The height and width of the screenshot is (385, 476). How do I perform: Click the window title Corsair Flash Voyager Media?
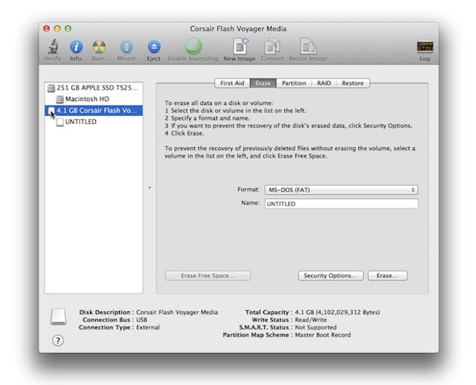(x=238, y=29)
